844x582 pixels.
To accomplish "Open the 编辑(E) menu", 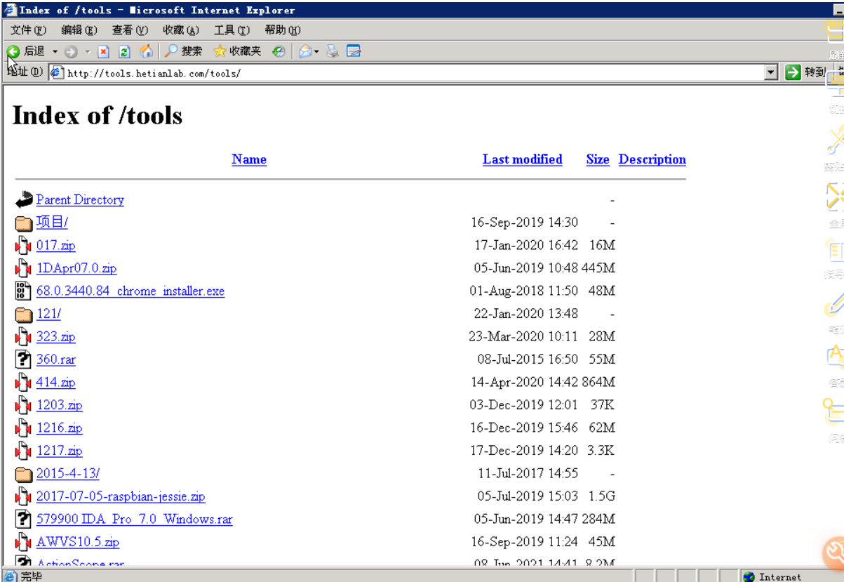I will (79, 30).
